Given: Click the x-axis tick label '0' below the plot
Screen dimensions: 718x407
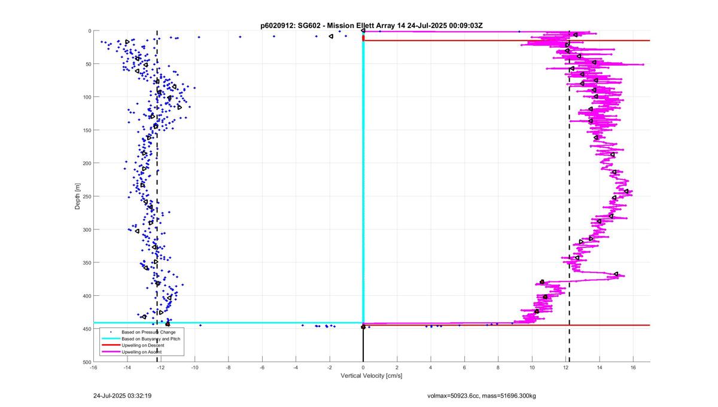Looking at the screenshot, I should click(363, 368).
